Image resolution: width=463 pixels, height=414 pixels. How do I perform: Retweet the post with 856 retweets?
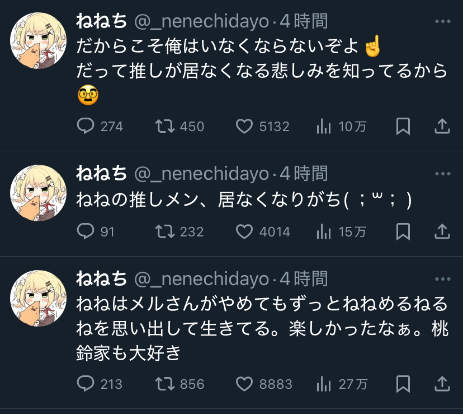click(165, 384)
